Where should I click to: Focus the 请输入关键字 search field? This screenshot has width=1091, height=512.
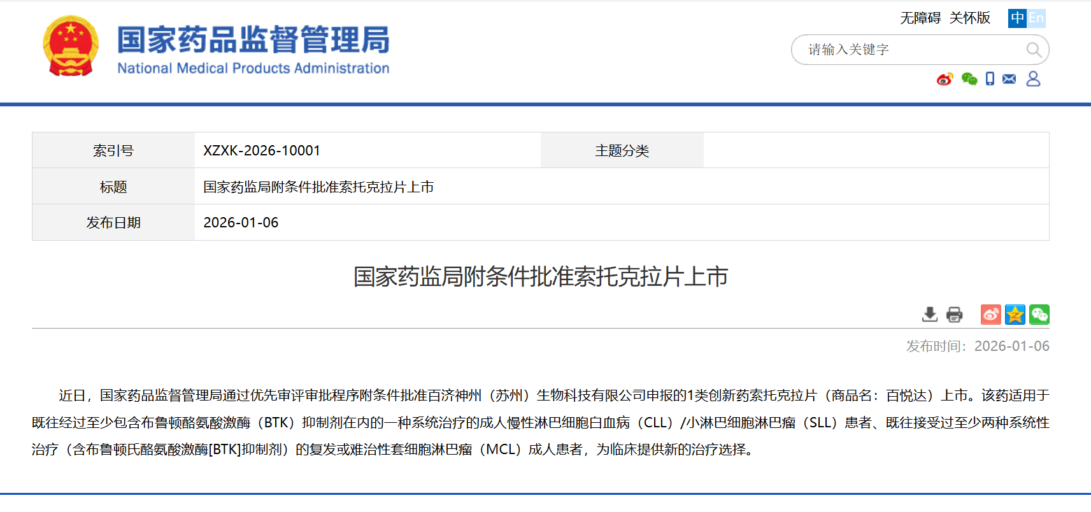pyautogui.click(x=911, y=50)
